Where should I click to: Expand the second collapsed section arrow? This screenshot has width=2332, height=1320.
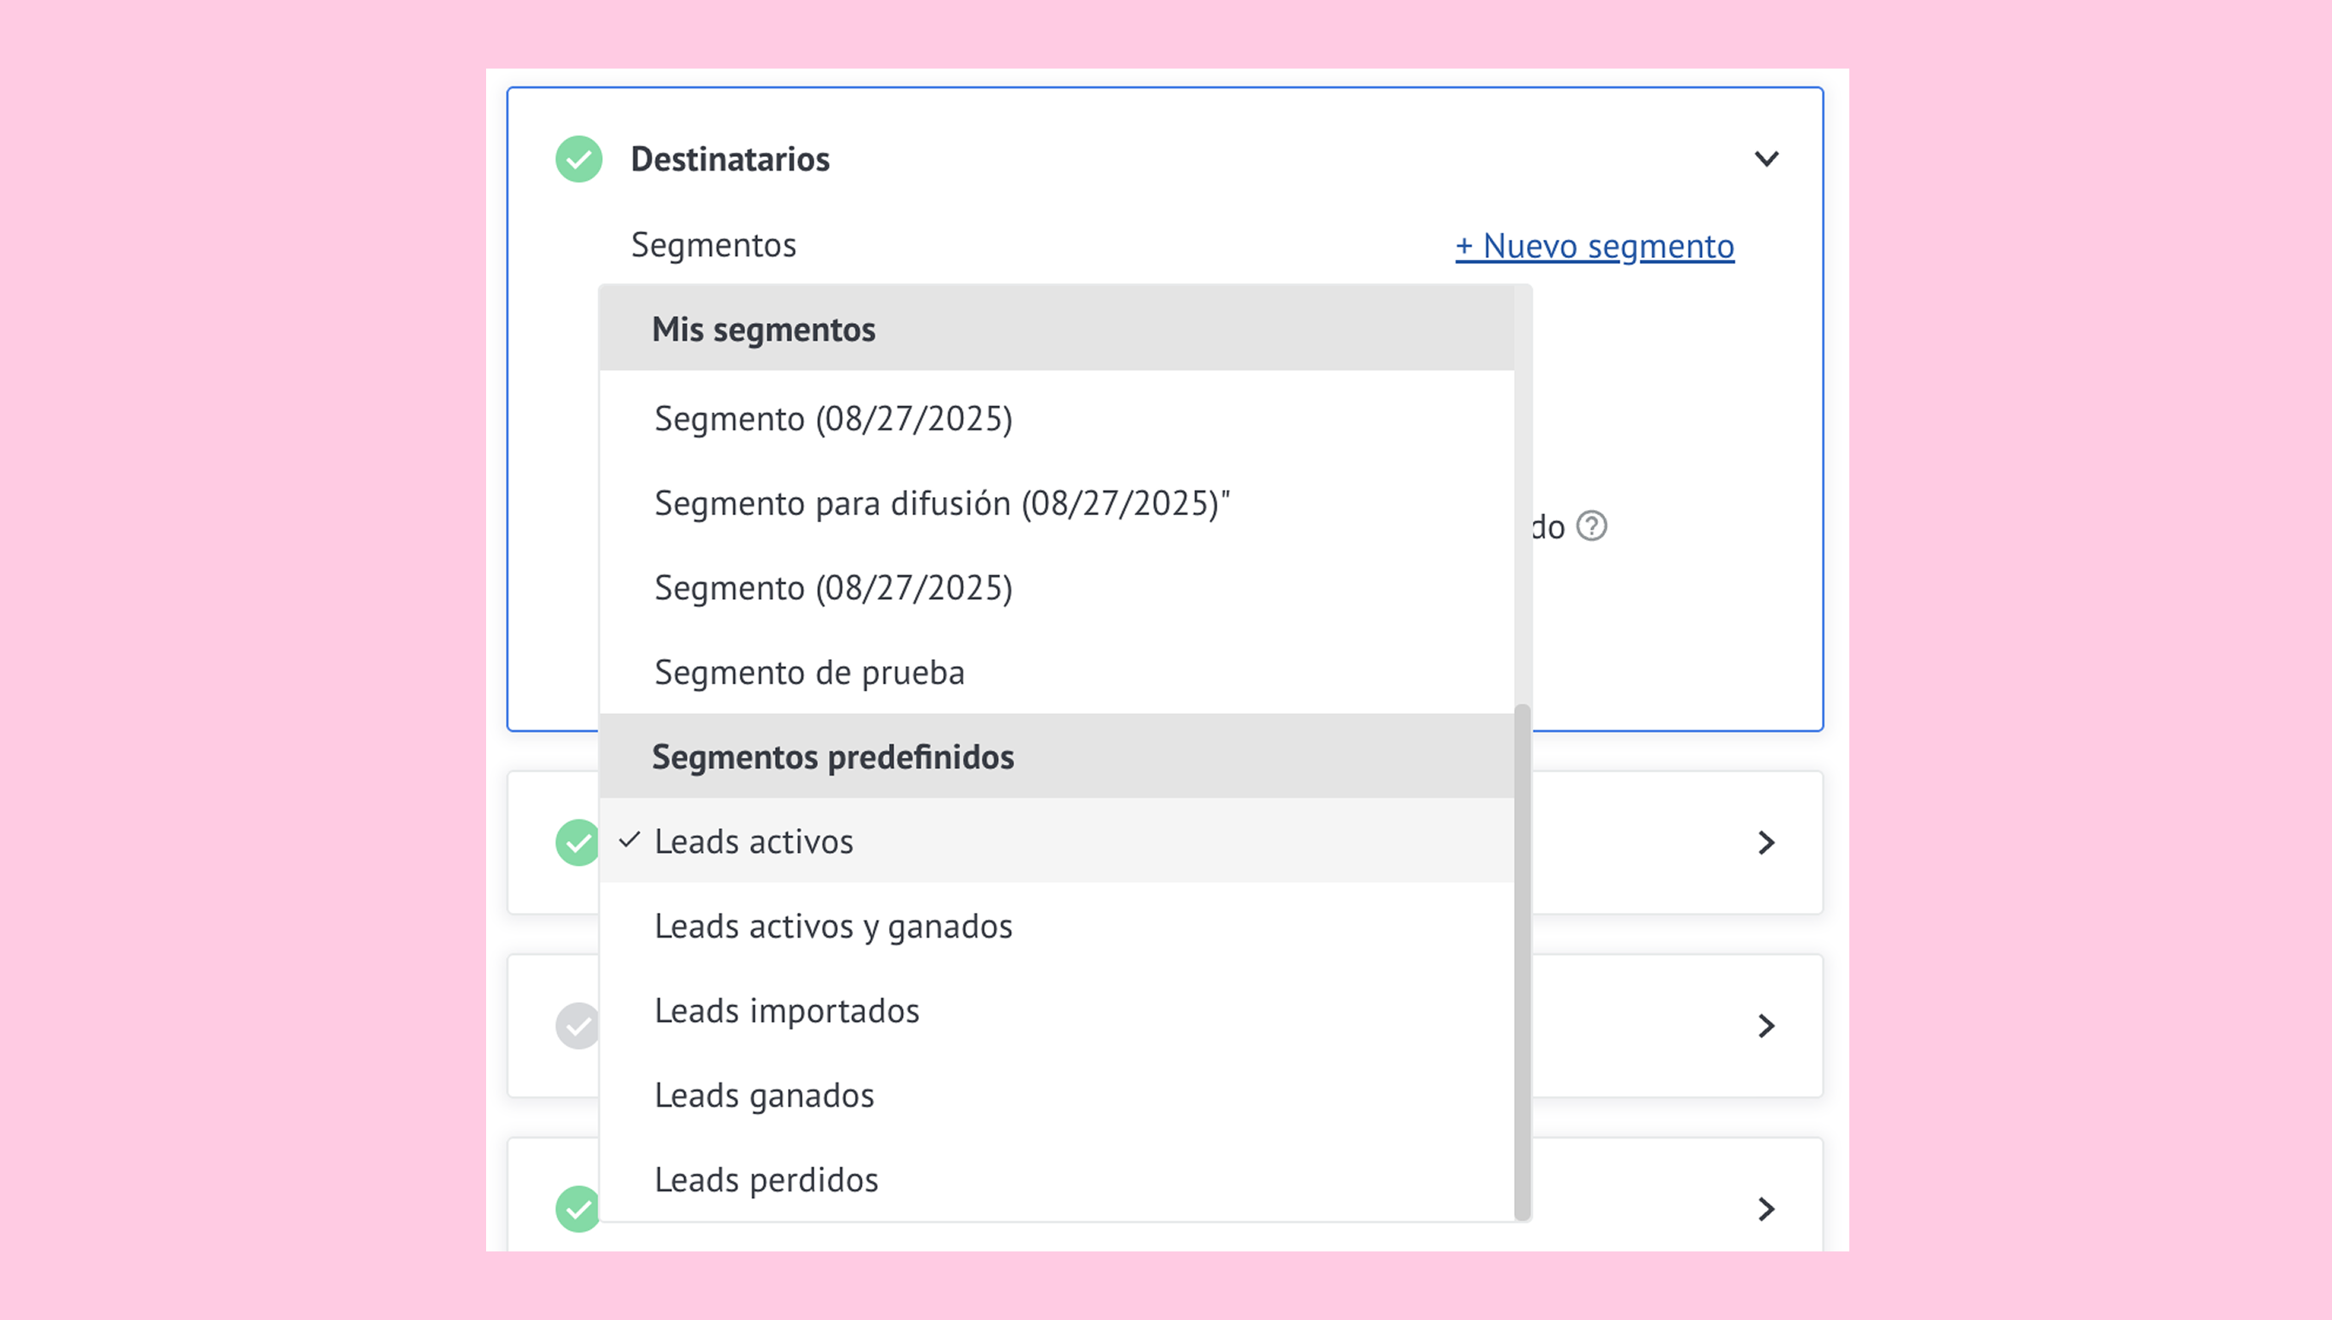1766,843
